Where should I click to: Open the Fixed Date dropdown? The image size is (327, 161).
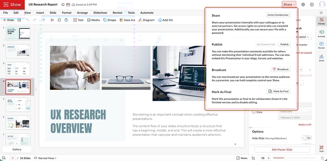[x=295, y=111]
